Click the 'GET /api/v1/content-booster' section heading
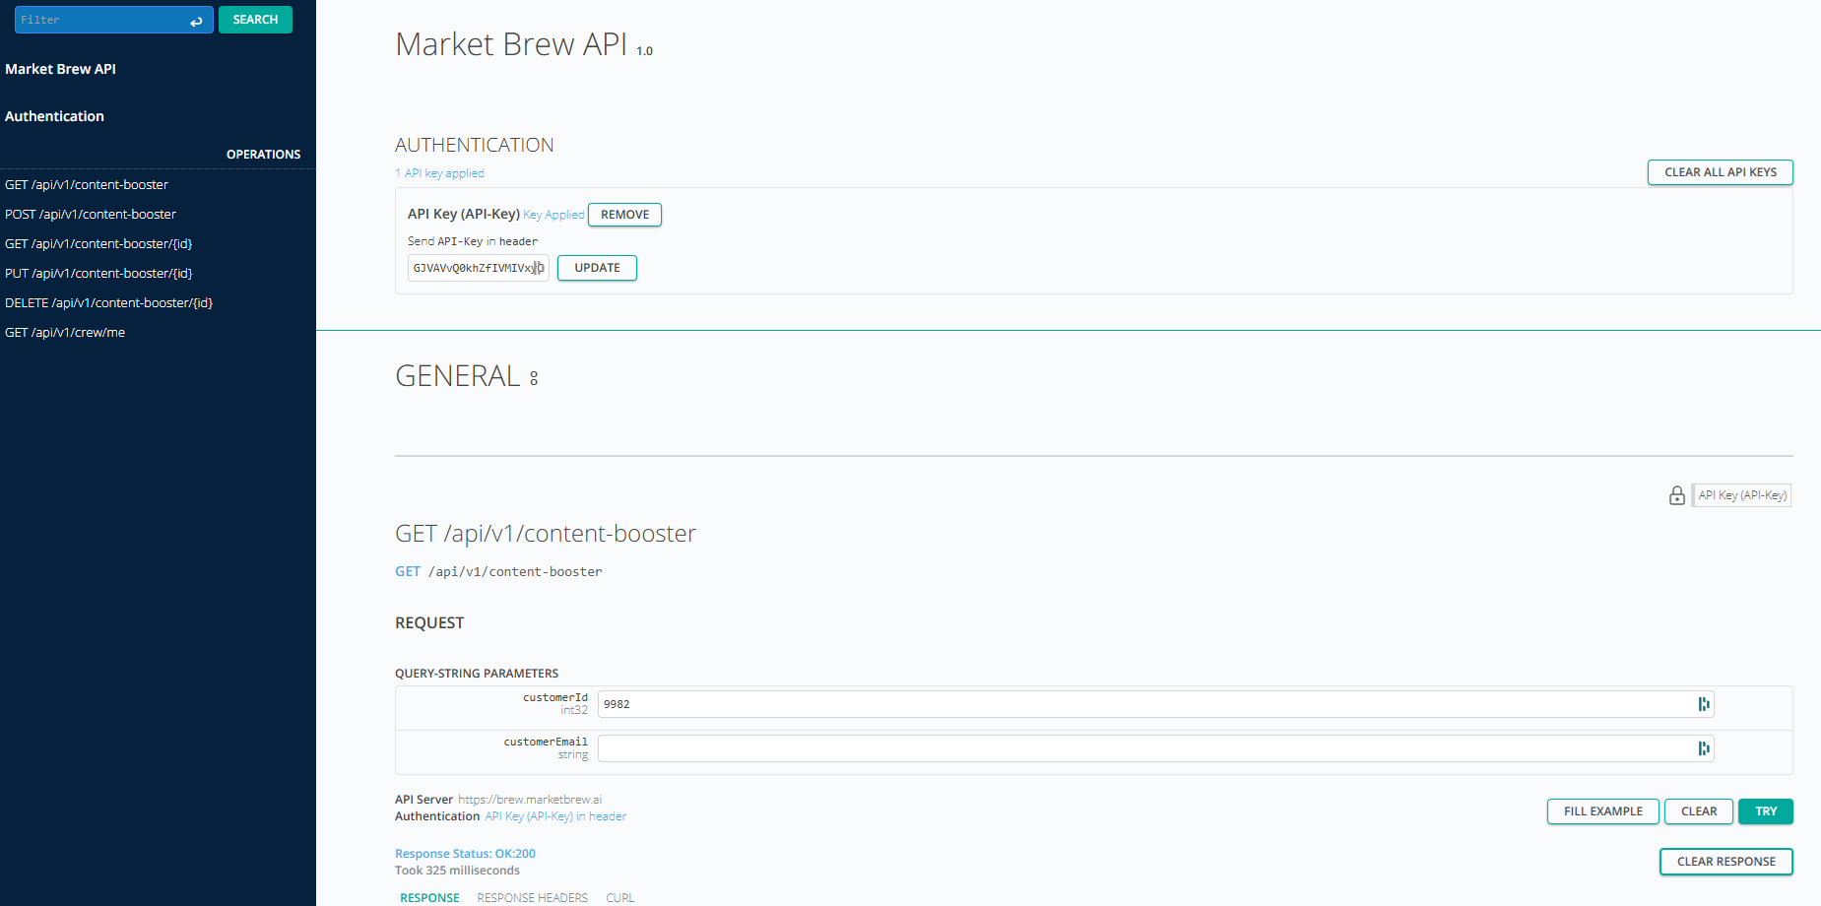 [x=545, y=534]
